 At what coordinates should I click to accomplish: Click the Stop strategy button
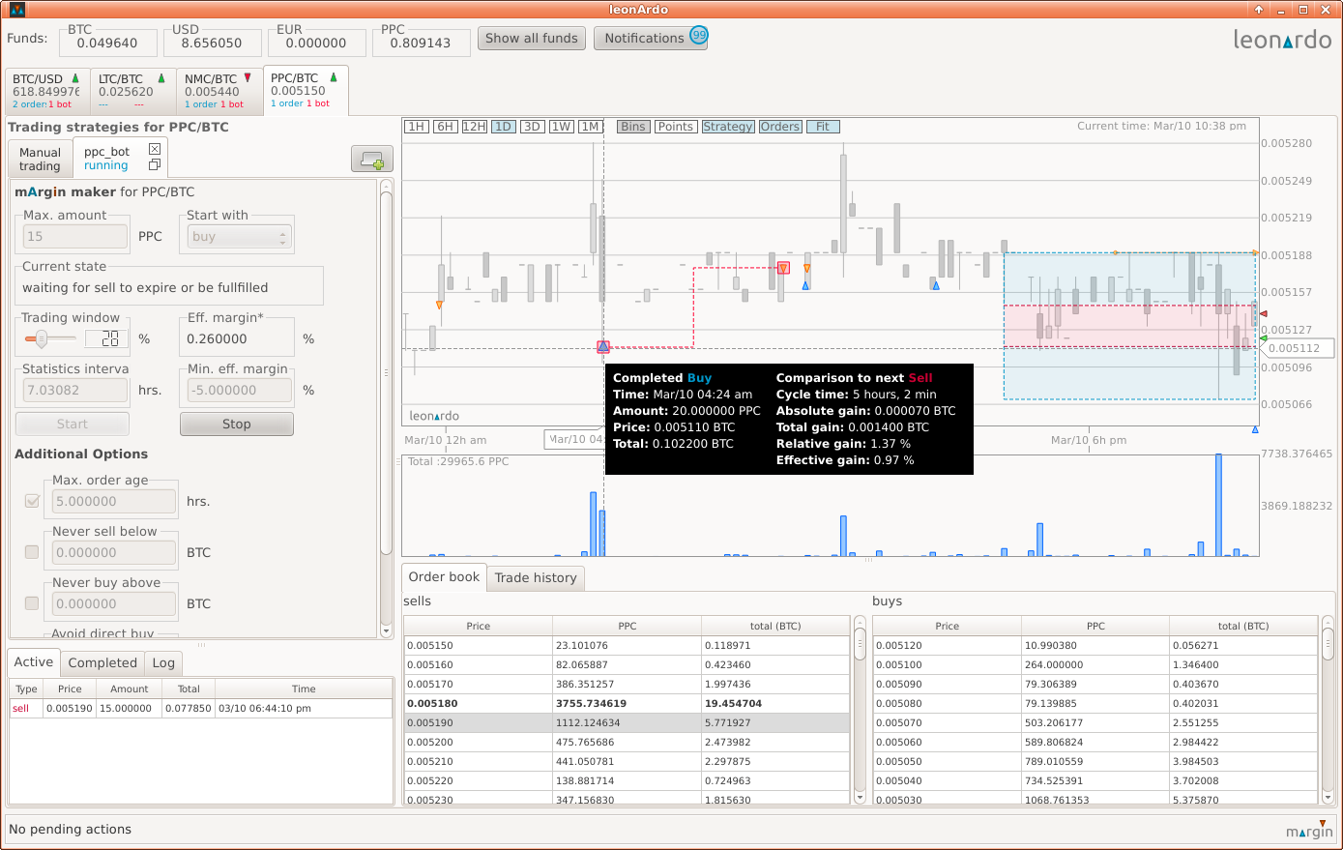tap(237, 424)
